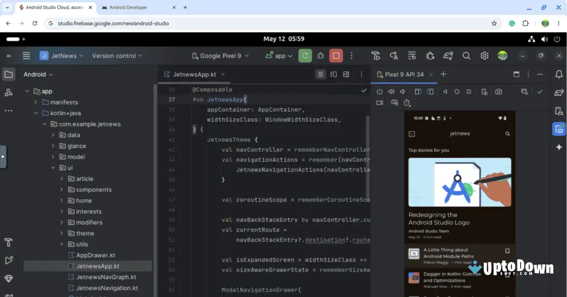Open the debugger via the bug icon

[320, 55]
